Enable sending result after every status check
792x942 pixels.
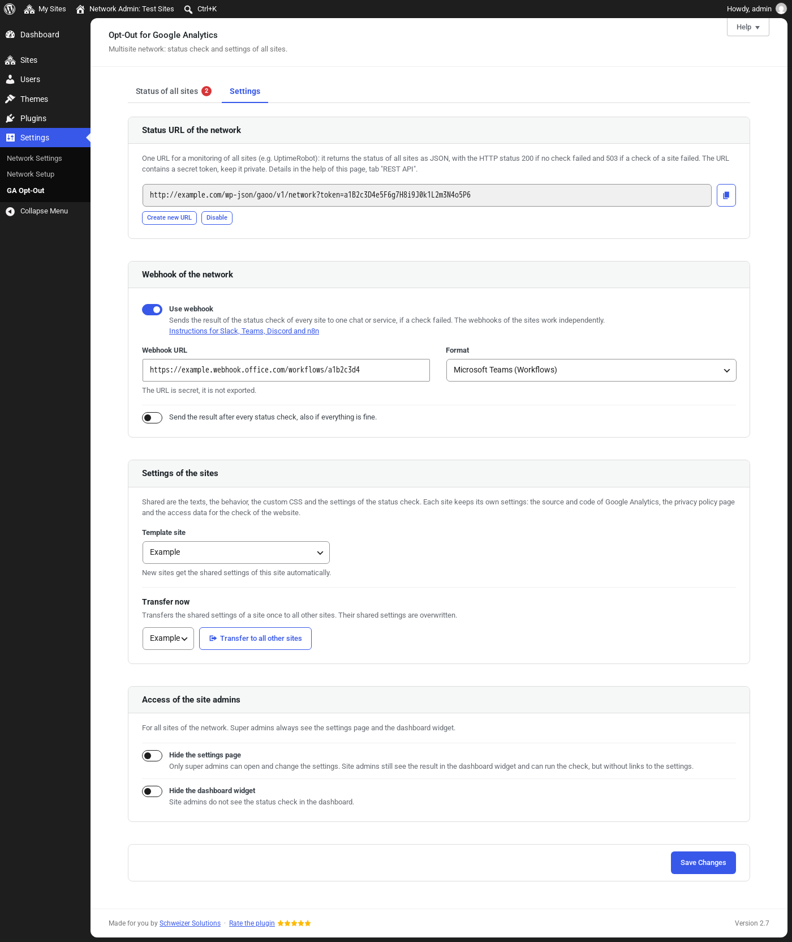tap(152, 418)
